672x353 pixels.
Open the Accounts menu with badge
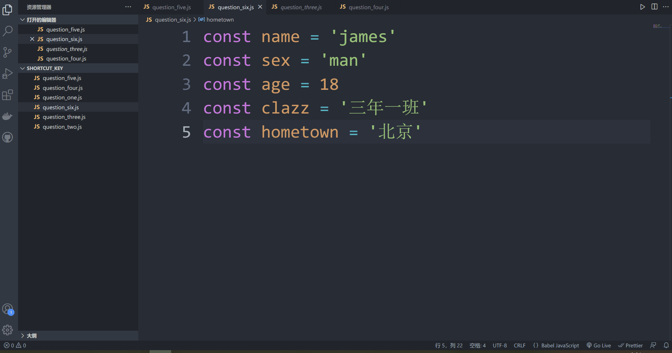coord(7,309)
